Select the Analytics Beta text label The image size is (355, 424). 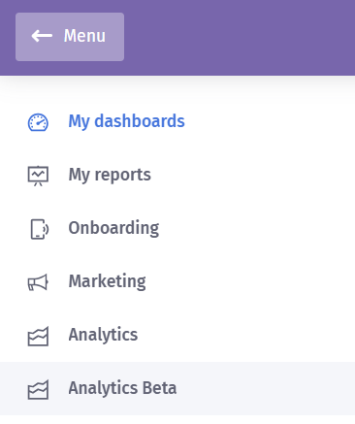tap(122, 388)
